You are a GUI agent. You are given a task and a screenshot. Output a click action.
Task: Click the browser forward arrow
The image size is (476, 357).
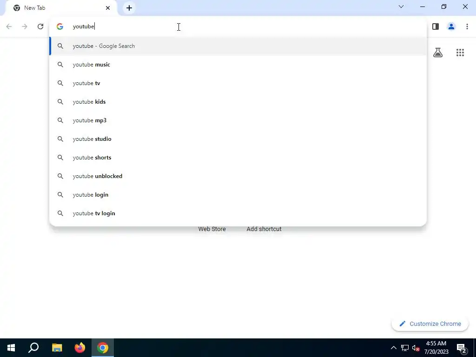tap(25, 26)
